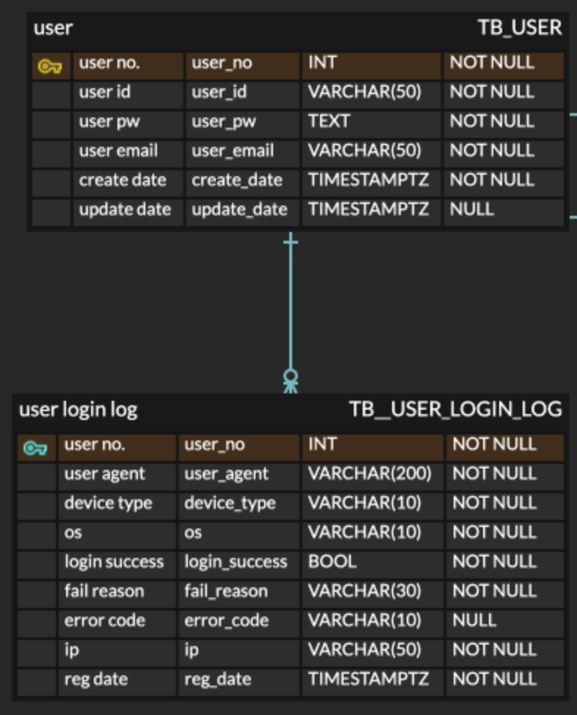The width and height of the screenshot is (577, 715).
Task: Click the BOOL data type cell
Action: tap(373, 565)
